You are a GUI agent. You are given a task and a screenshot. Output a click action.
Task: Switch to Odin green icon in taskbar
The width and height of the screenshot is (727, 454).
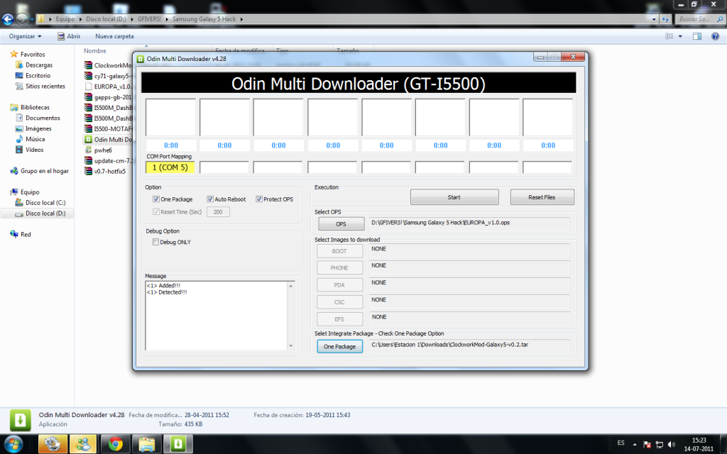pyautogui.click(x=178, y=444)
